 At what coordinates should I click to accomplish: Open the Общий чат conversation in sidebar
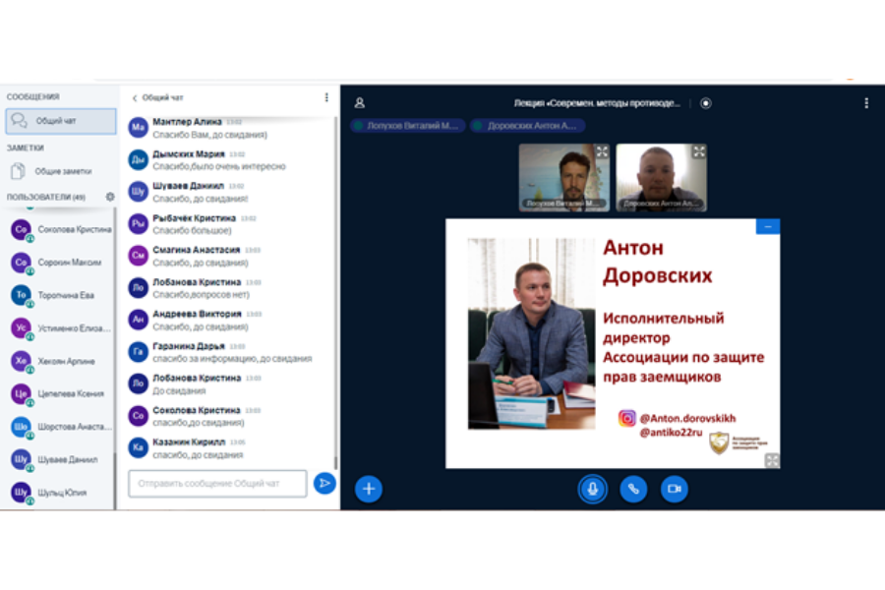click(x=61, y=121)
